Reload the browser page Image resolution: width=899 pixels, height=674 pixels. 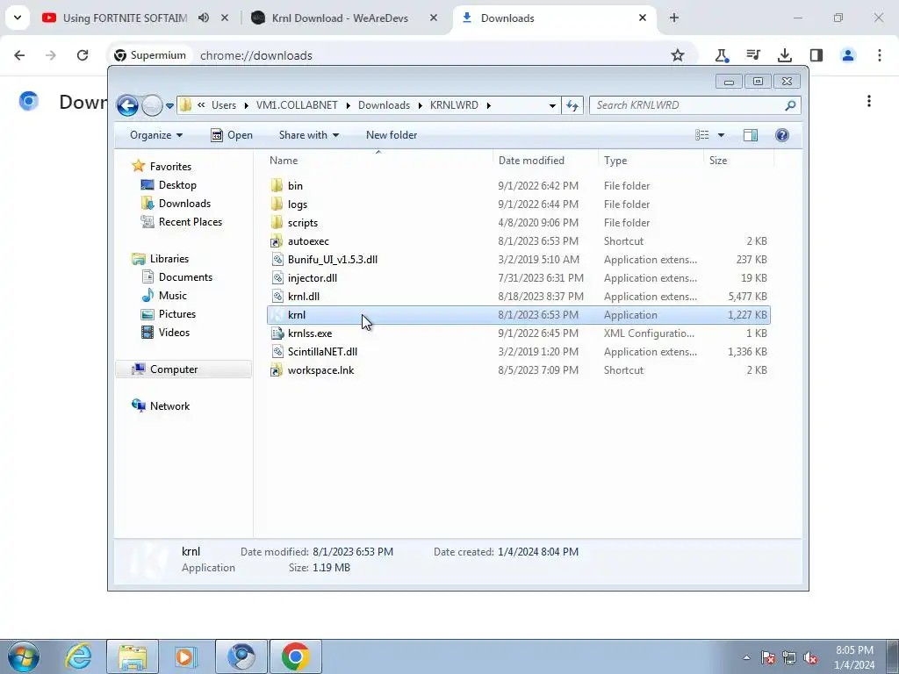click(x=83, y=55)
